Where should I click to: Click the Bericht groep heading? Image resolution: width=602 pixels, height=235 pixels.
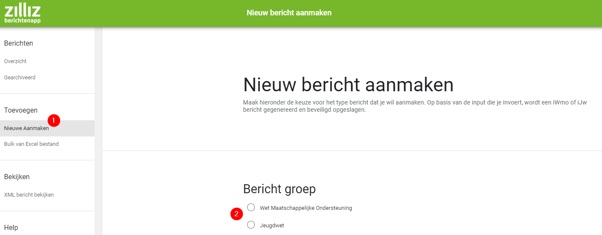coord(279,189)
